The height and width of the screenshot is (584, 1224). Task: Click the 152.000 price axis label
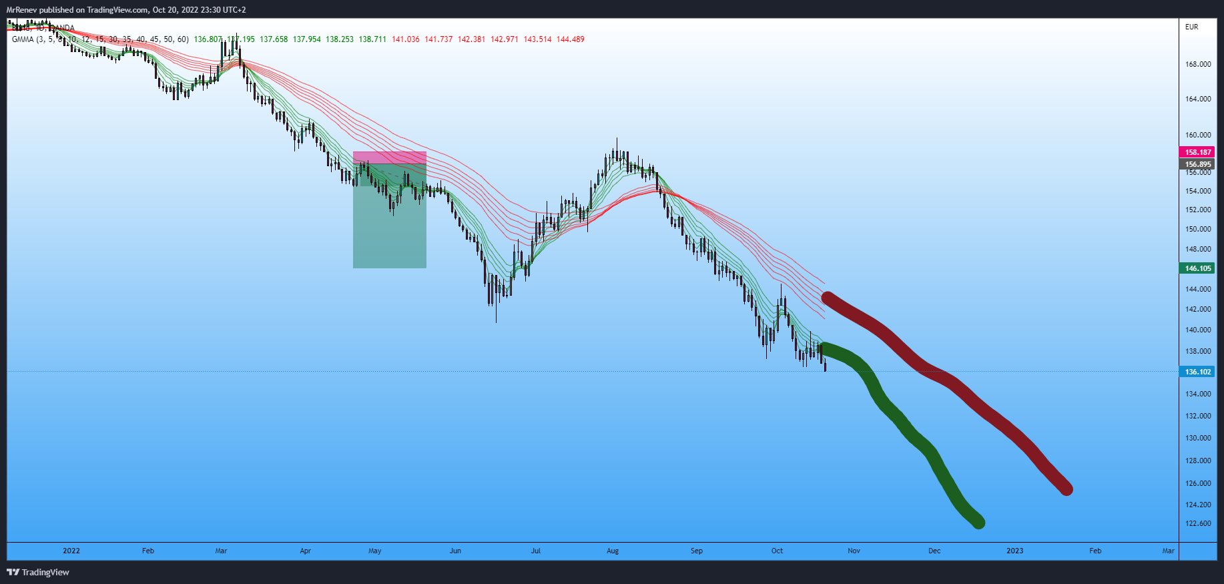point(1198,210)
